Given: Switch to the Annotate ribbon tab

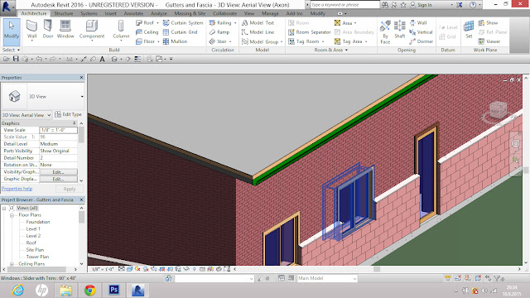Looking at the screenshot, I should pos(133,13).
